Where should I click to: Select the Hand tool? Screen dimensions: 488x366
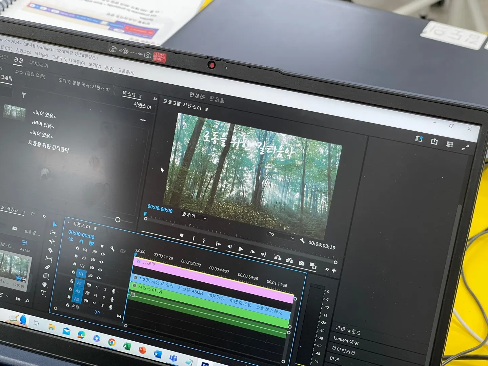click(45, 284)
